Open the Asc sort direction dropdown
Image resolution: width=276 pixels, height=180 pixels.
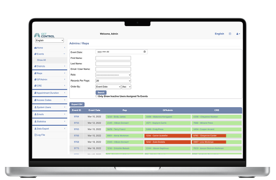pyautogui.click(x=126, y=86)
